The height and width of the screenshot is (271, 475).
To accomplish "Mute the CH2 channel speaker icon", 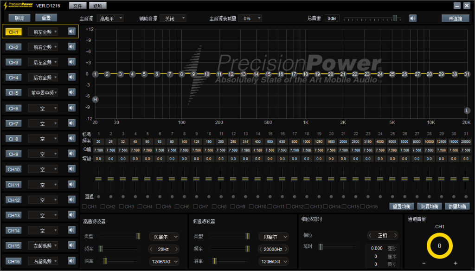I will (71, 47).
